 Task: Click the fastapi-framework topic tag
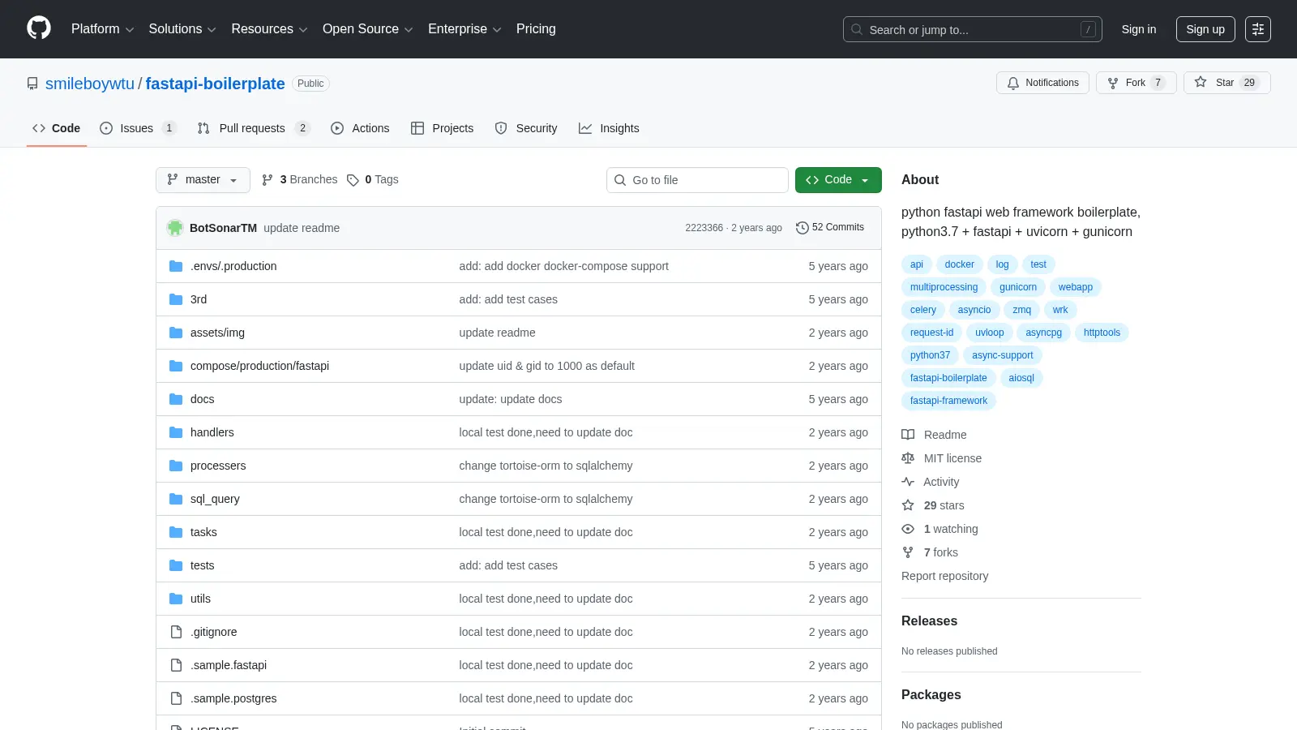948,401
